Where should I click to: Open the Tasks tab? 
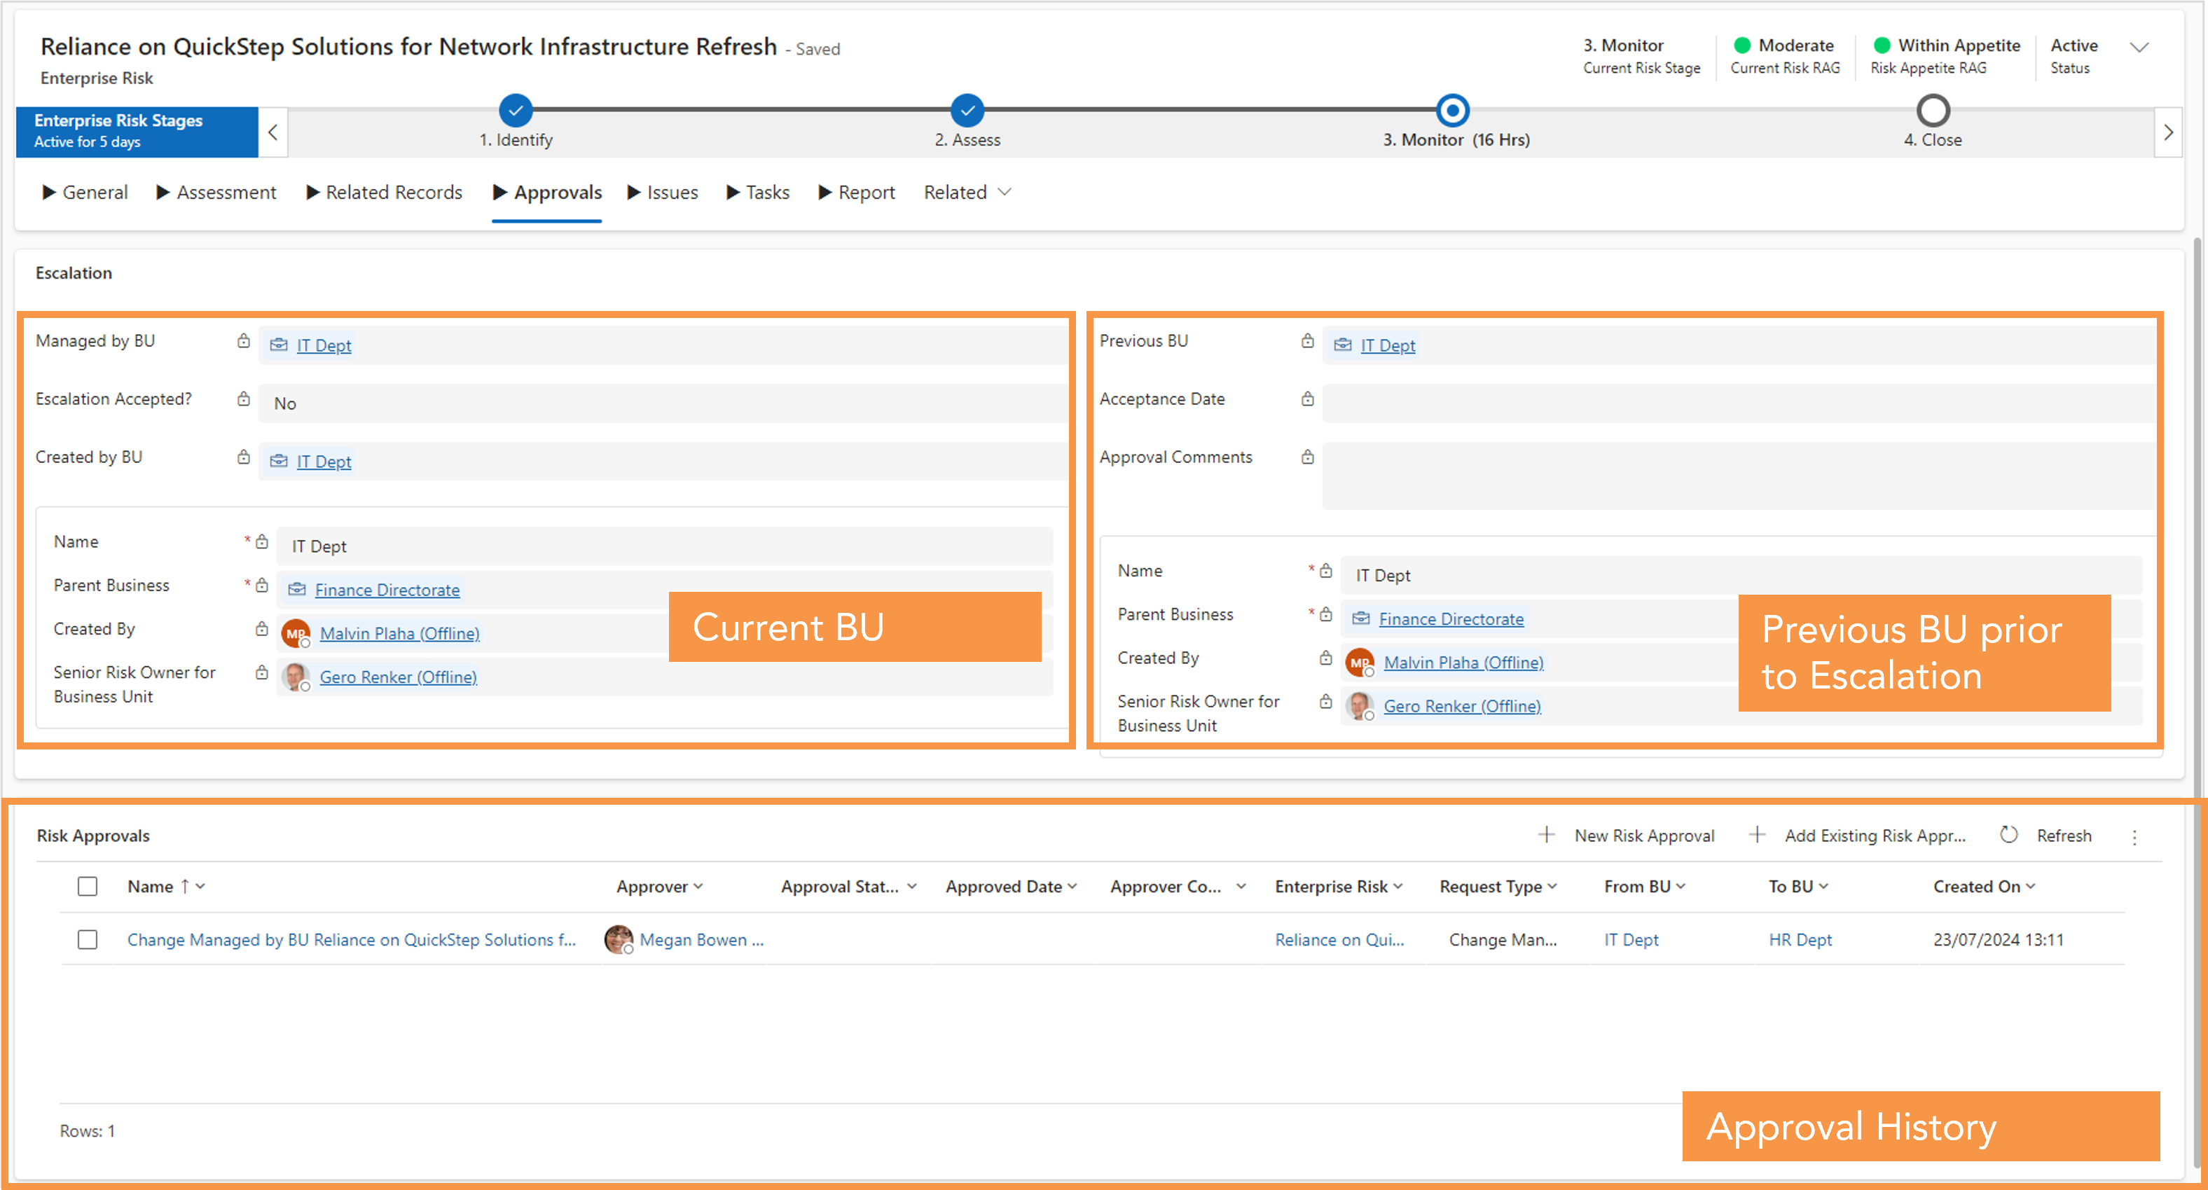(758, 192)
